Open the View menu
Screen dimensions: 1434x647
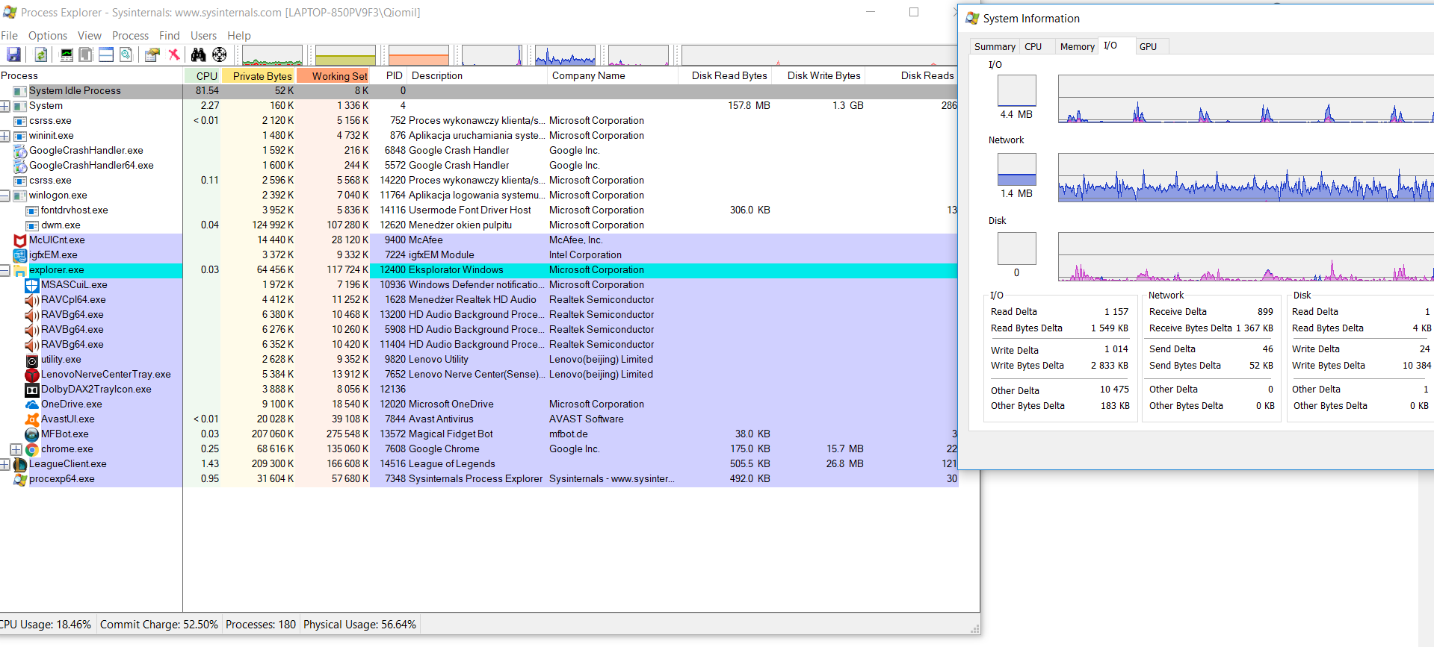[x=90, y=36]
